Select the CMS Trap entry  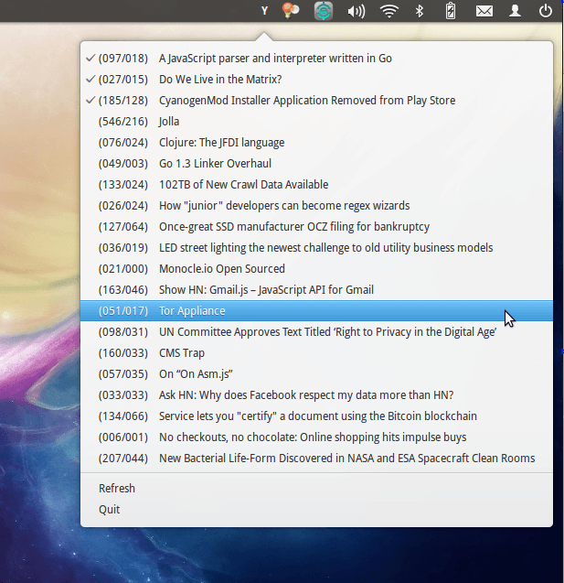click(x=316, y=353)
